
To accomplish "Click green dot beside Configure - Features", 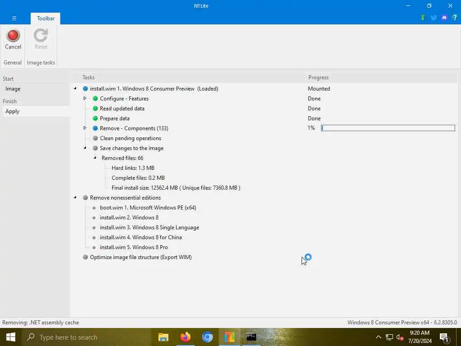I will click(95, 99).
